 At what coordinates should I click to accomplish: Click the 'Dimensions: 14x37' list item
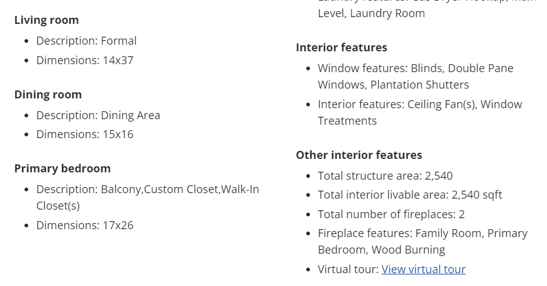[x=85, y=61]
